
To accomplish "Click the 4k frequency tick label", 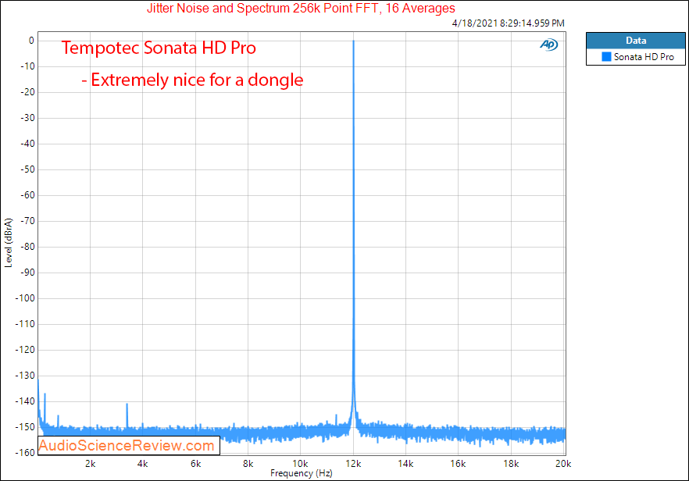I will pyautogui.click(x=143, y=463).
